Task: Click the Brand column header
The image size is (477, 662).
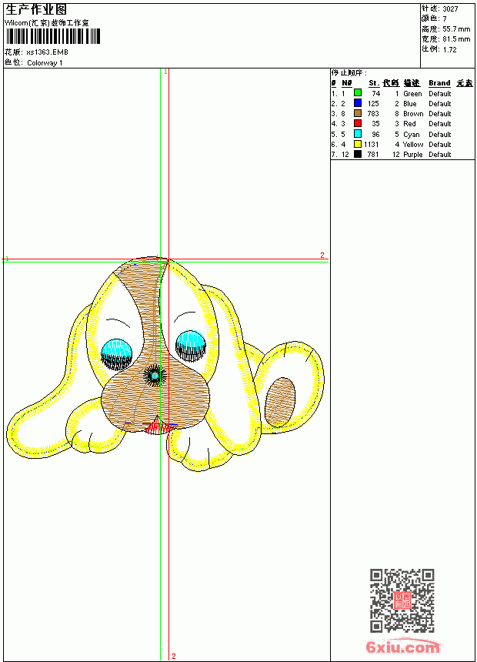Action: 439,83
